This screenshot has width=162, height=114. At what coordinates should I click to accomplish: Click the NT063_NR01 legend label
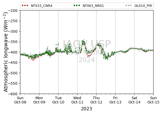coord(93,6)
